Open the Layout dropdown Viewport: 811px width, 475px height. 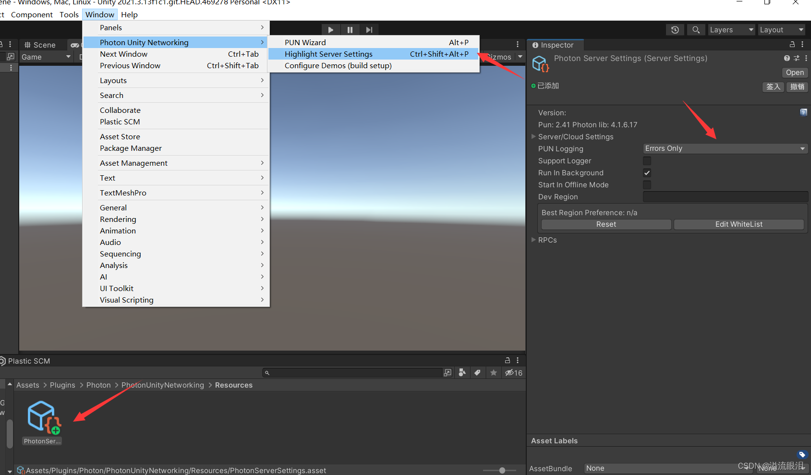pyautogui.click(x=781, y=30)
